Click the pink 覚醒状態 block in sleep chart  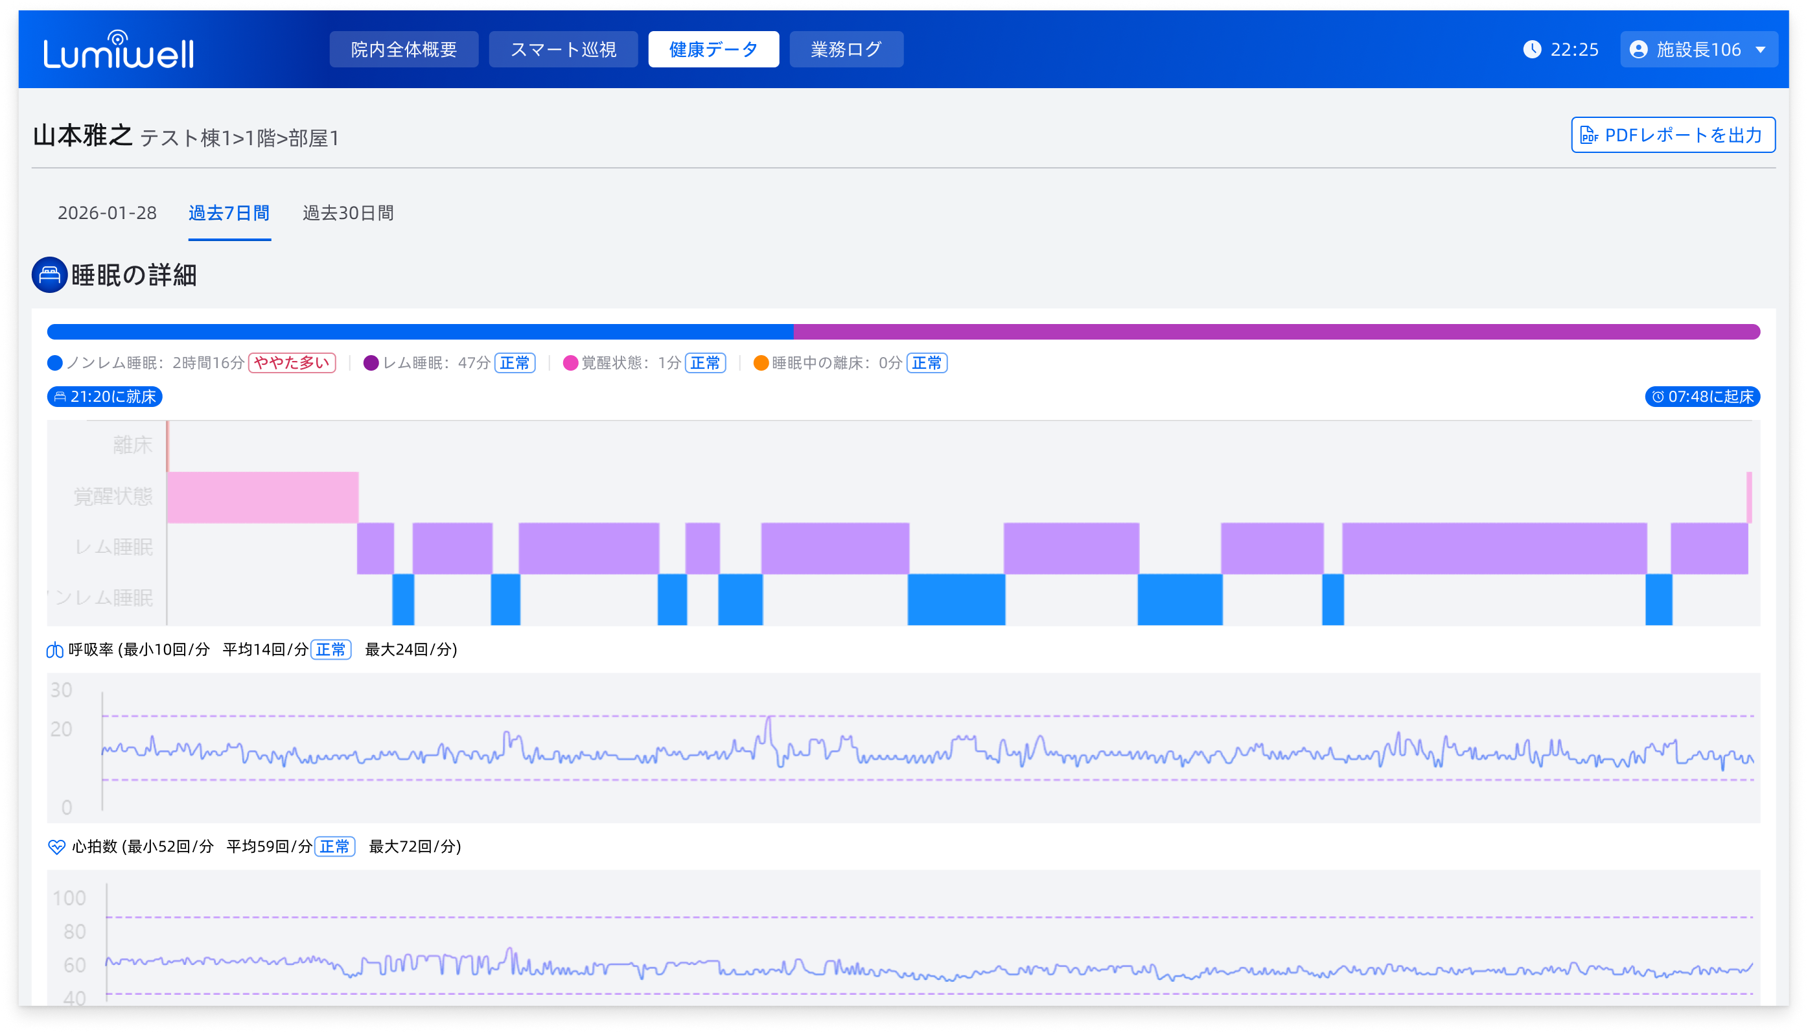tap(262, 497)
